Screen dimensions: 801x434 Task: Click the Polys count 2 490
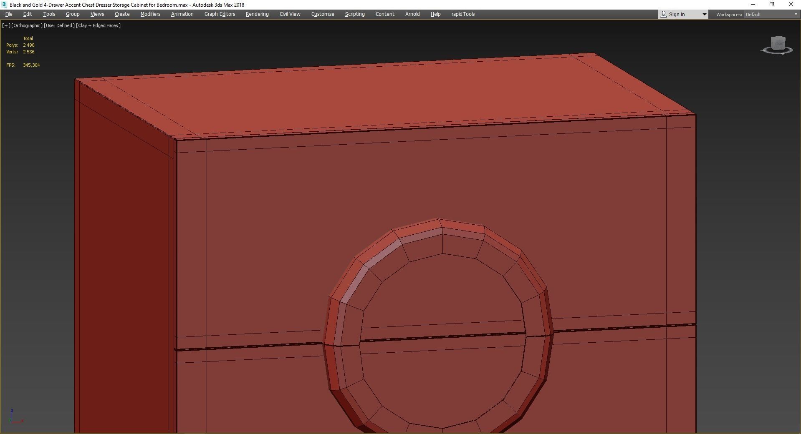(x=29, y=45)
